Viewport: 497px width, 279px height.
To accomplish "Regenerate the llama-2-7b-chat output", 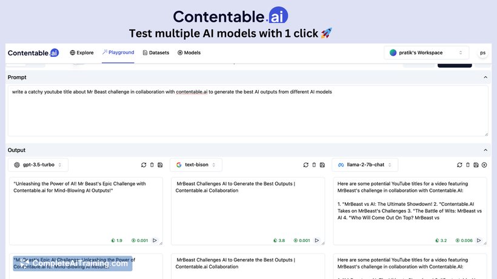I will 459,165.
